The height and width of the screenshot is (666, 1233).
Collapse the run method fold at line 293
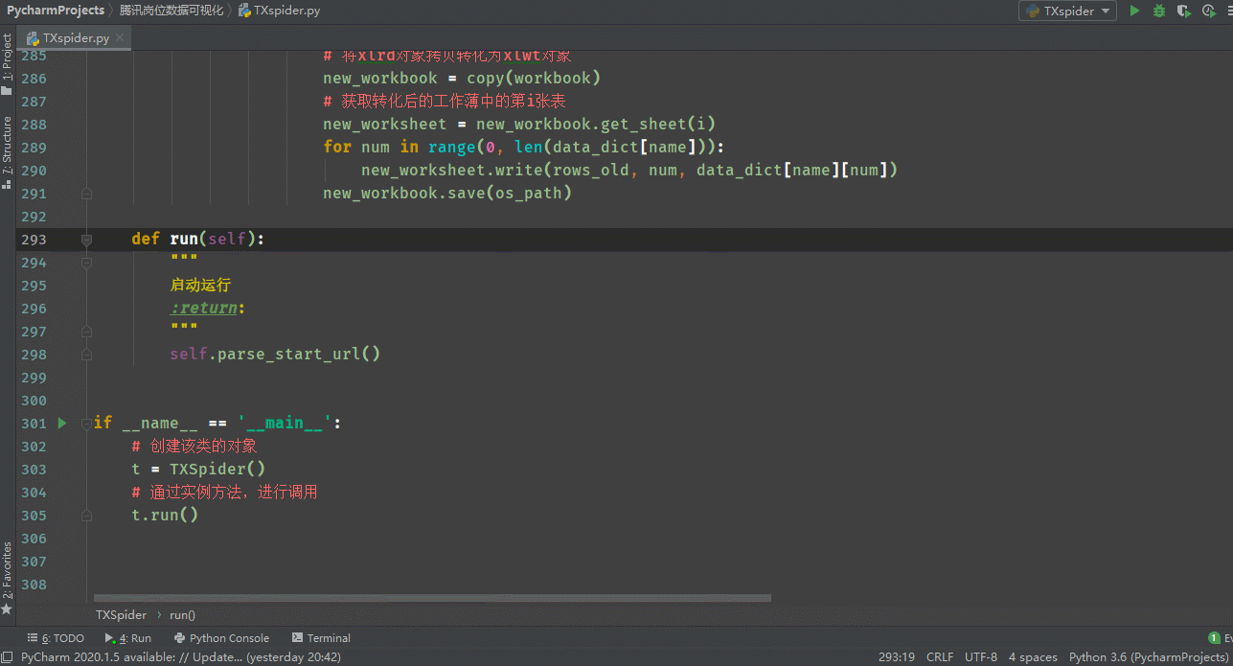(86, 239)
